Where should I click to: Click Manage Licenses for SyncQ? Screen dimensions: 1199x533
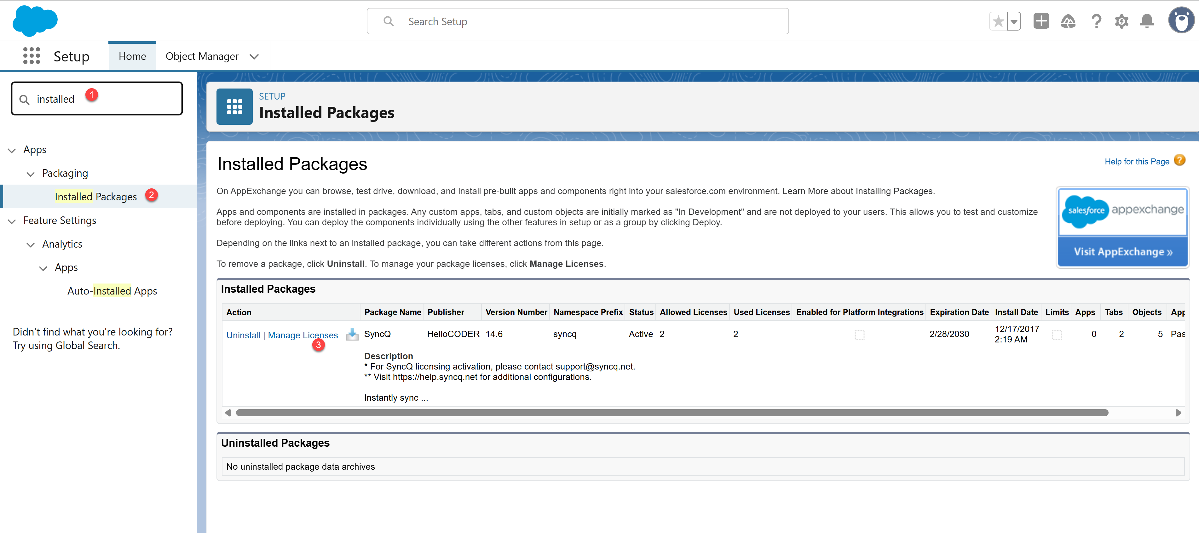[303, 335]
